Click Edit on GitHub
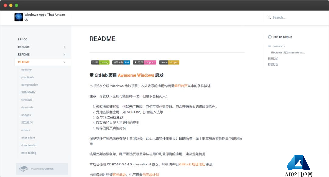This screenshot has width=329, height=177. (282, 37)
